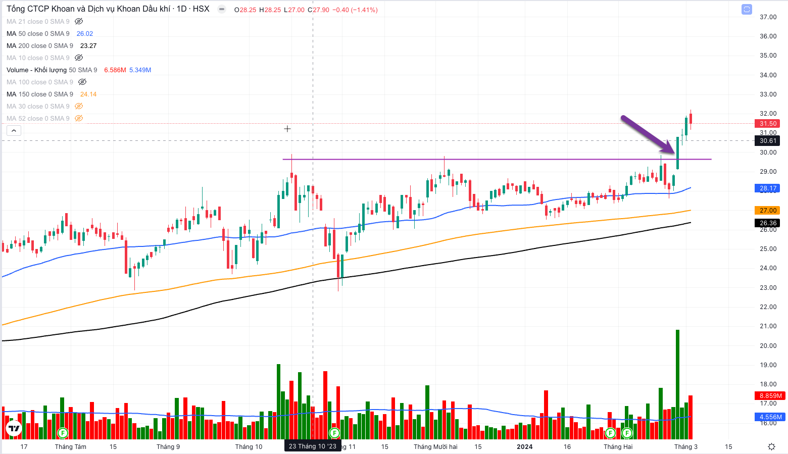Click the greyed MA 52 close label

[x=38, y=118]
